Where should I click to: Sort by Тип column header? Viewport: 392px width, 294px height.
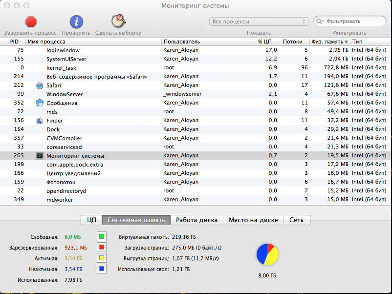(370, 42)
